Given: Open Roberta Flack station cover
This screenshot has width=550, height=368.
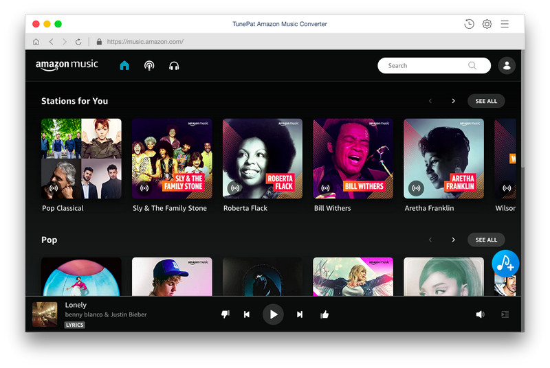Looking at the screenshot, I should [263, 159].
